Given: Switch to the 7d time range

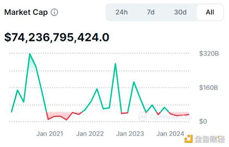Looking at the screenshot, I should [151, 12].
